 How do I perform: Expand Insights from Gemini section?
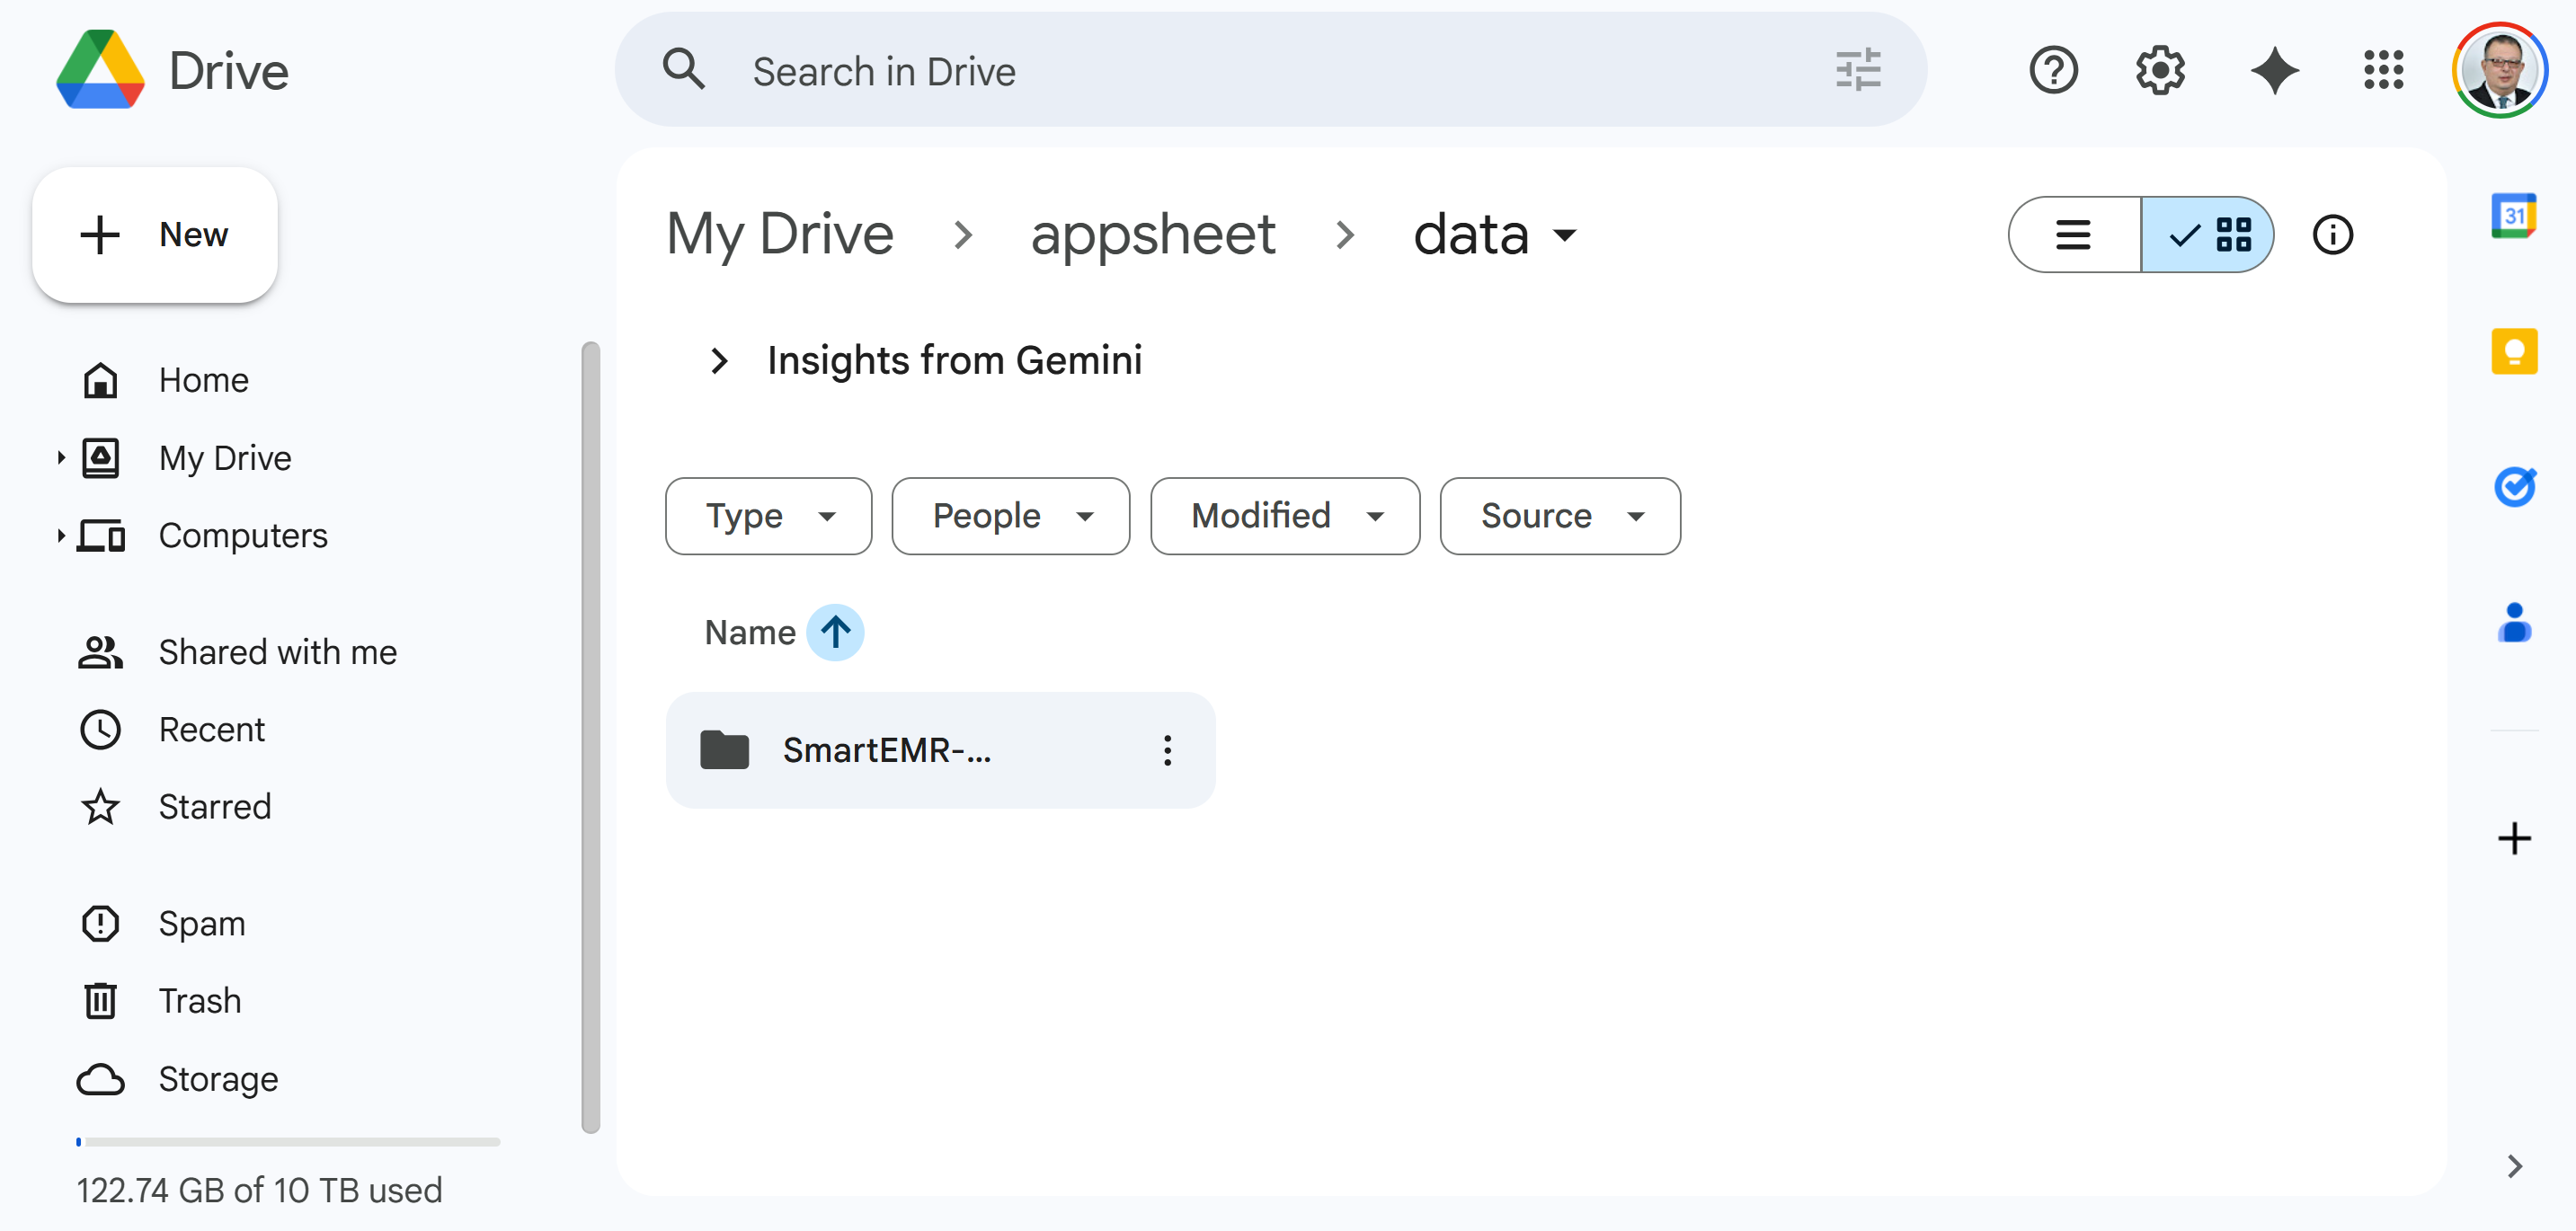coord(719,361)
